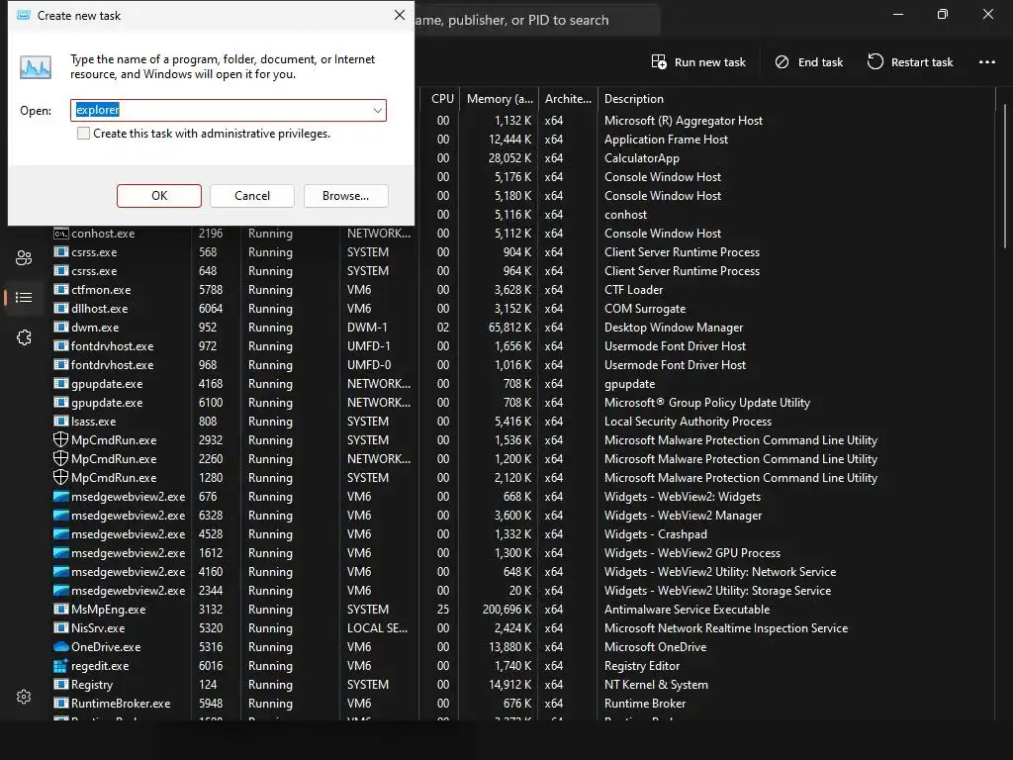
Task: Click the Antimalware Service Executable description
Action: [687, 610]
